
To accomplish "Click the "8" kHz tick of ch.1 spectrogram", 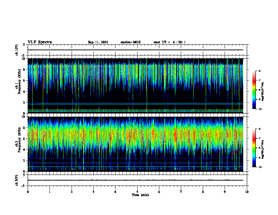I will coord(25,70).
